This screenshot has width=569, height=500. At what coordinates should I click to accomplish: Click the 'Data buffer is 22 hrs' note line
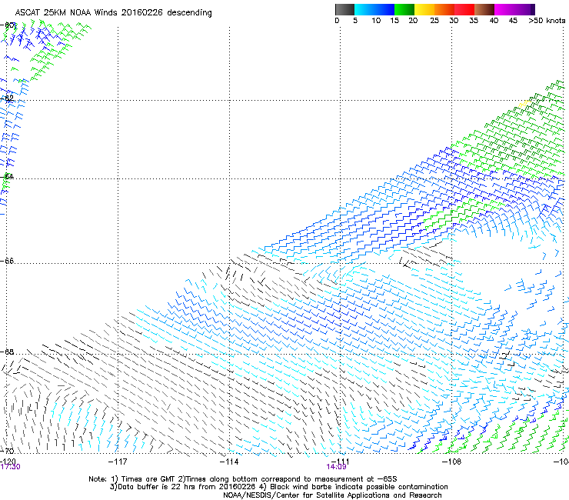pyautogui.click(x=278, y=487)
